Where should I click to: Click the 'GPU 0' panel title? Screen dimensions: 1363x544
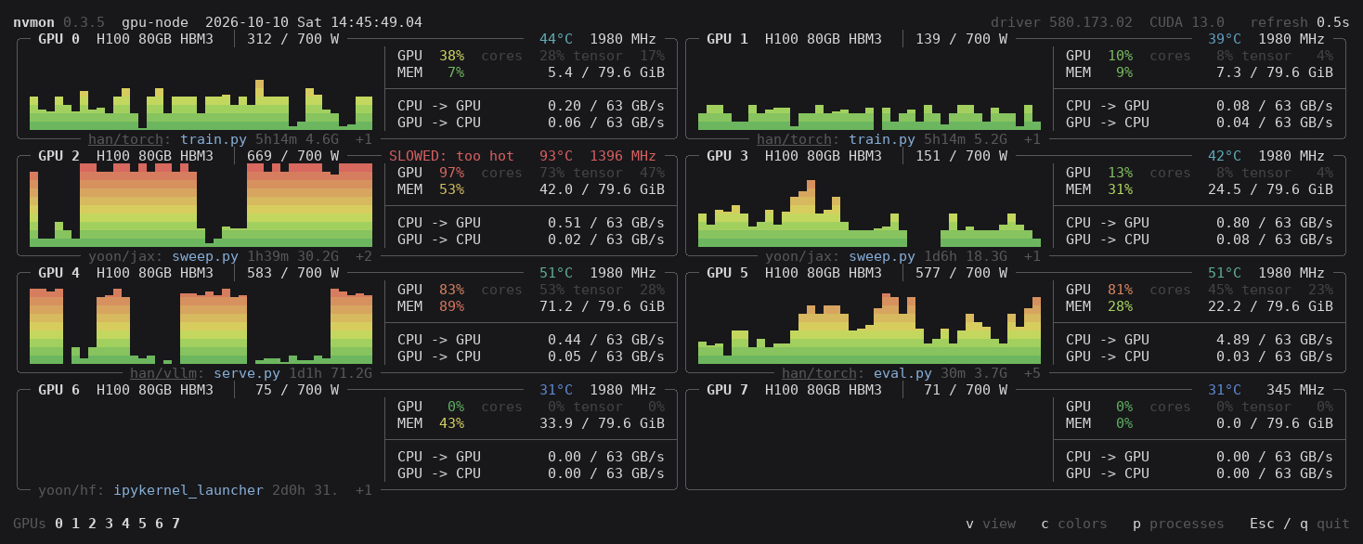click(59, 39)
